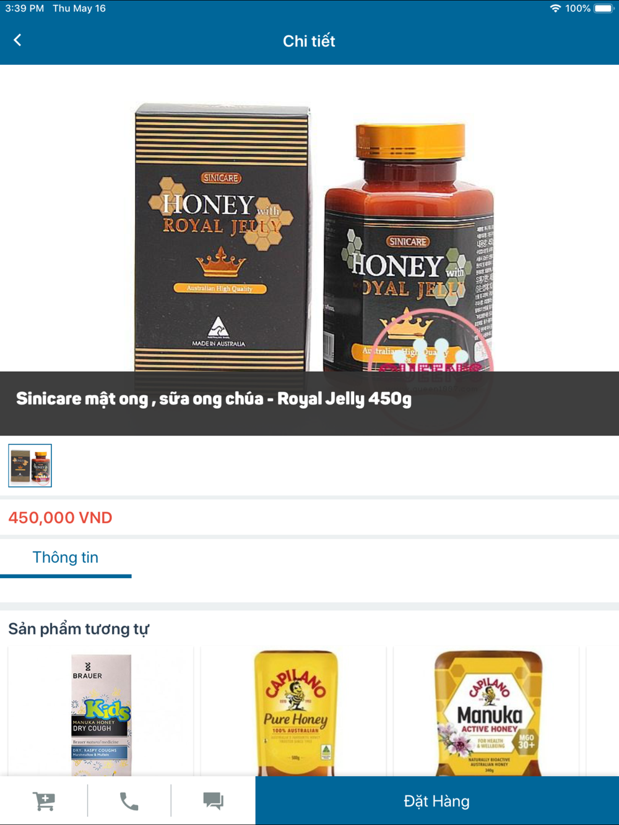Tap the add-to-cart icon

(44, 801)
